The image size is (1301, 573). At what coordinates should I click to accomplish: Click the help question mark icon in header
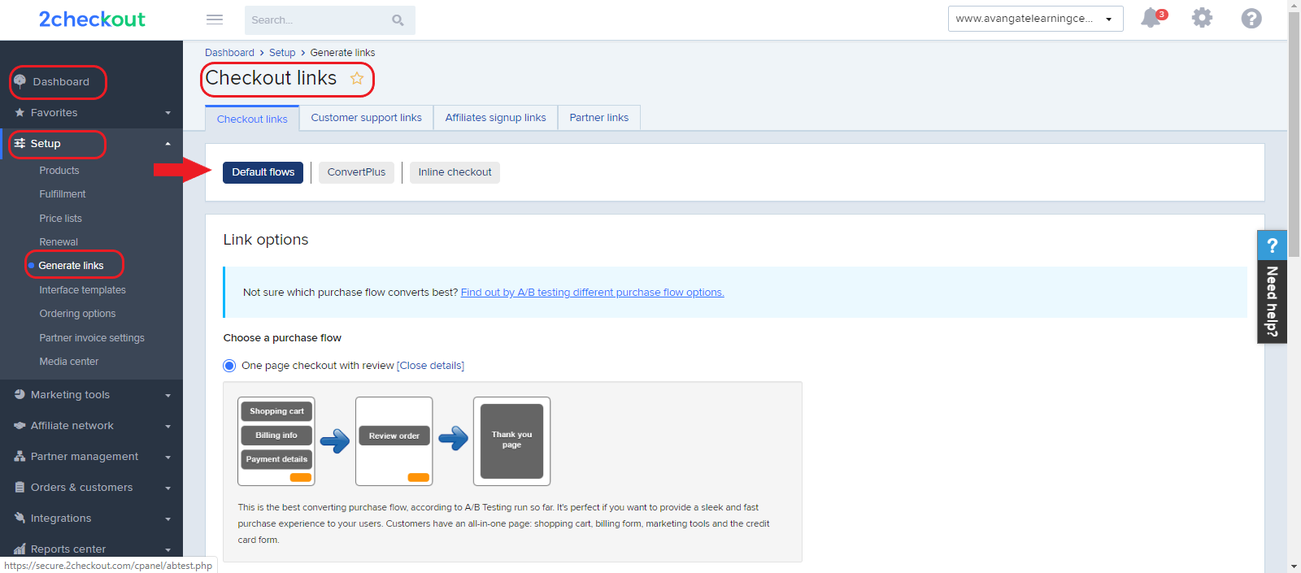(x=1251, y=18)
